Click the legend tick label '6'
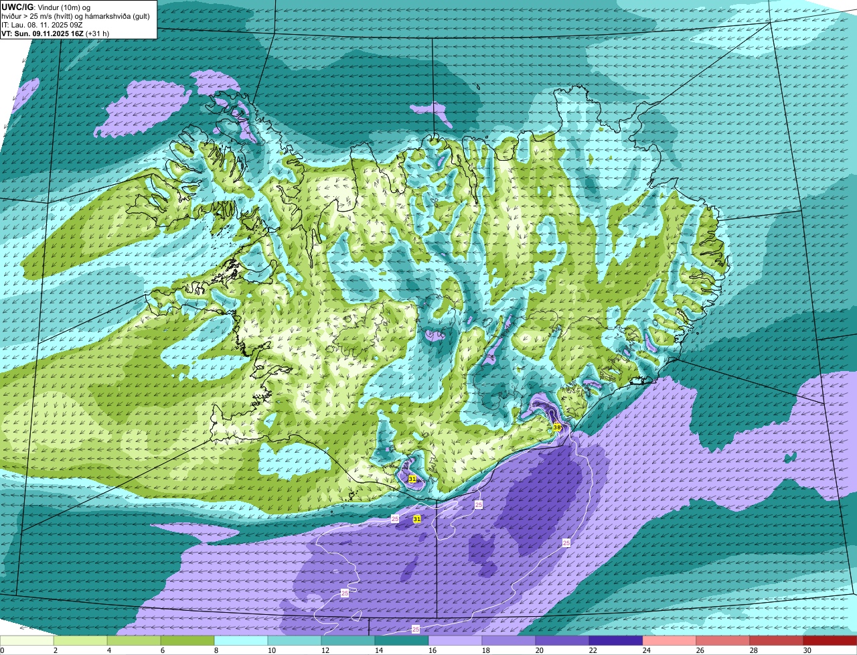This screenshot has height=655, width=857. 162,650
